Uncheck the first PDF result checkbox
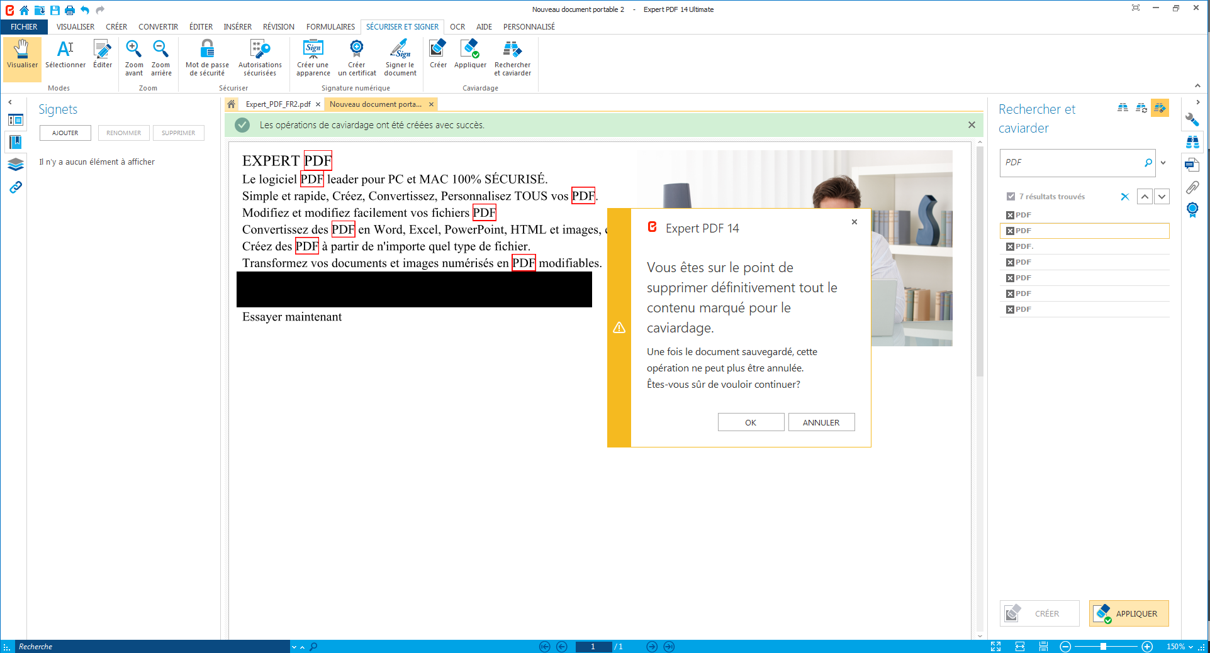The height and width of the screenshot is (653, 1210). (1010, 215)
